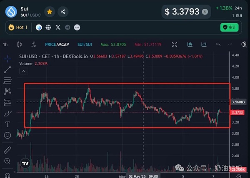The image size is (250, 178).
Task: Switch chart to PRICE/MCAP mode
Action: tap(57, 44)
